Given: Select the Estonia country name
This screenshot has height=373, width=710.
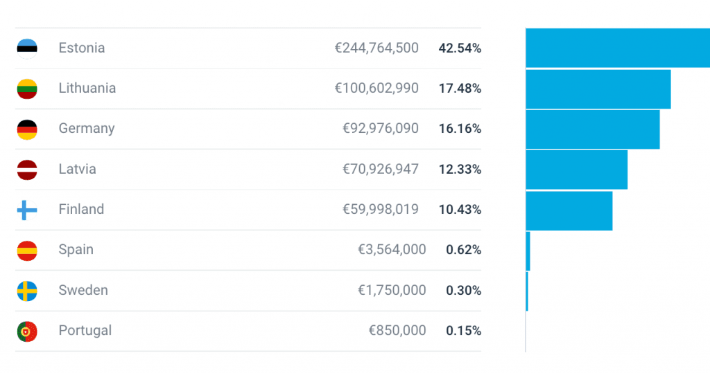Looking at the screenshot, I should (82, 48).
